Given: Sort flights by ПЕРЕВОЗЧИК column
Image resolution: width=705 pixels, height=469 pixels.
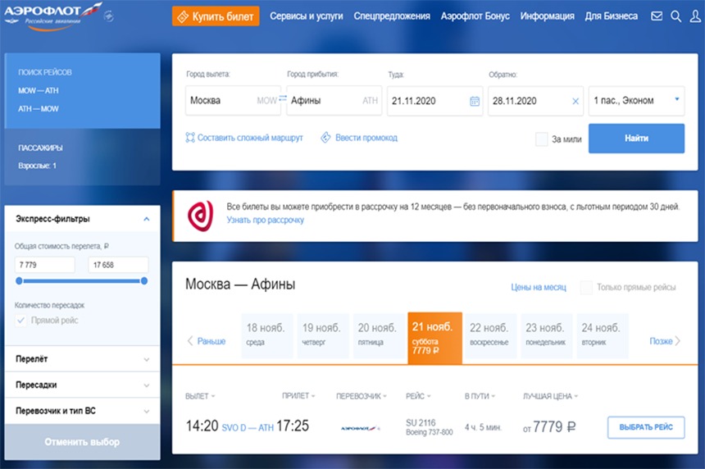Looking at the screenshot, I should pyautogui.click(x=361, y=396).
